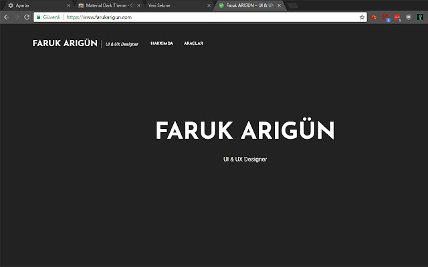
Task: Click the UI & UX Designer hero subtitle
Action: (245, 160)
